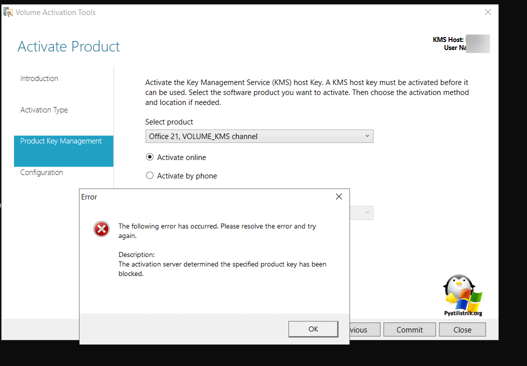Click the Activate Product heading
Image resolution: width=527 pixels, height=366 pixels.
68,46
